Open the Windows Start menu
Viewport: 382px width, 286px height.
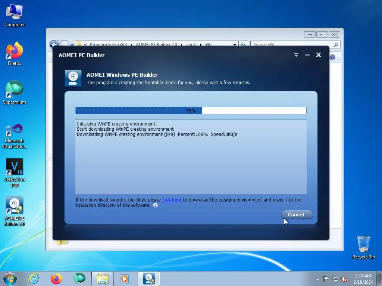point(10,279)
